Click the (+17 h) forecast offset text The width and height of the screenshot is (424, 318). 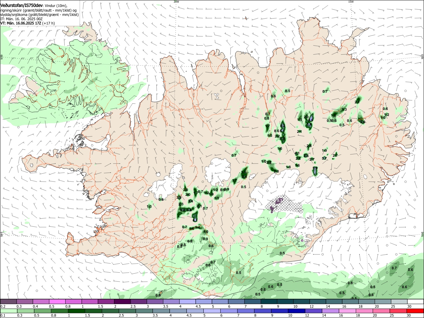coord(48,23)
